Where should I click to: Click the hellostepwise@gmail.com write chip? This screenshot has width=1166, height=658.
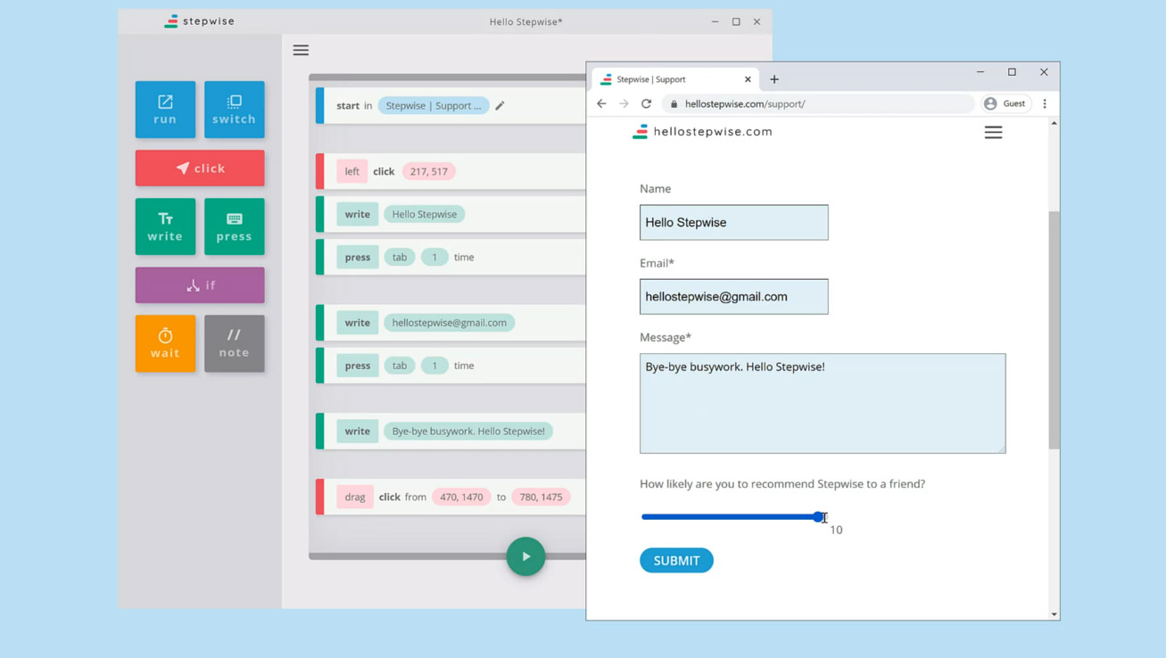[450, 323]
